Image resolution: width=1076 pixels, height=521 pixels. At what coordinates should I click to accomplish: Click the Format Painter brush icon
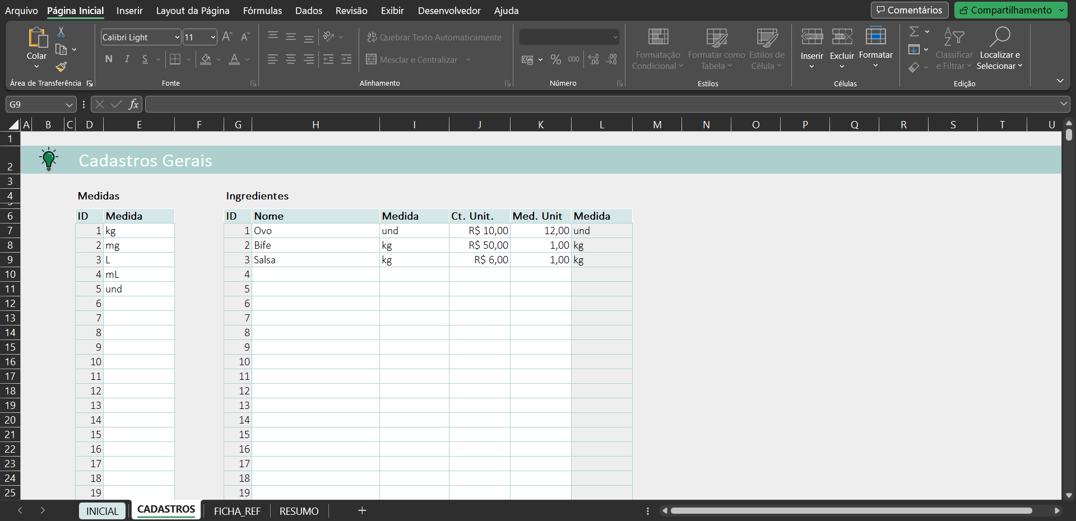pos(61,67)
